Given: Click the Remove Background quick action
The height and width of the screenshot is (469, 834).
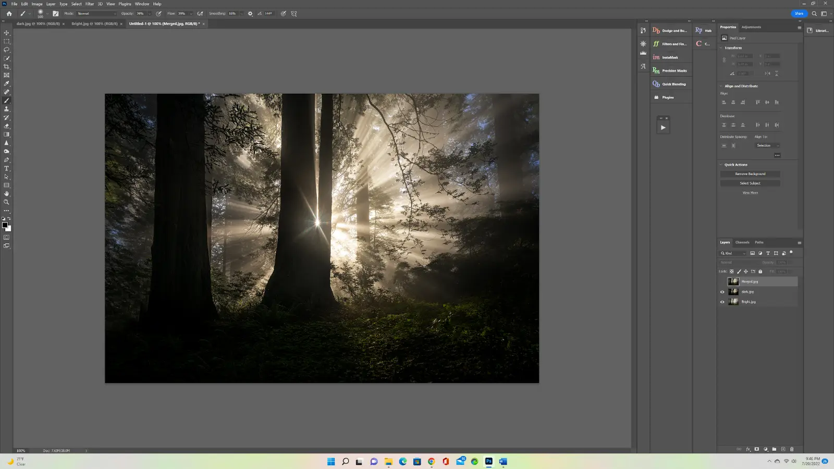Looking at the screenshot, I should point(750,174).
